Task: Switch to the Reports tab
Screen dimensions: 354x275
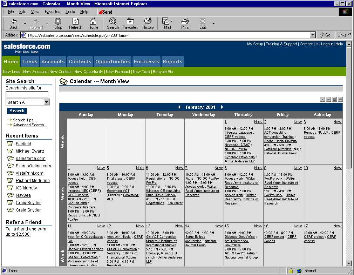Action: click(x=172, y=61)
